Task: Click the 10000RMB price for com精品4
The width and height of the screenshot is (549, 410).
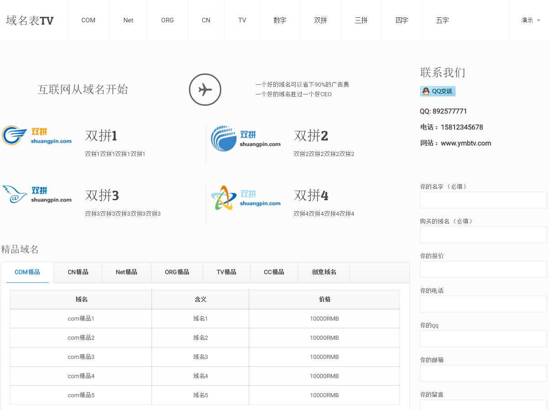Action: tap(324, 376)
